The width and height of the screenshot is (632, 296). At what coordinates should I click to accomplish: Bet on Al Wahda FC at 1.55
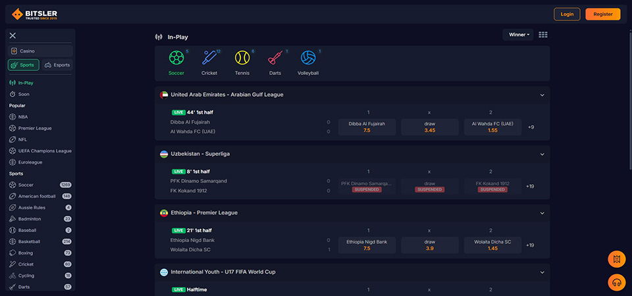click(x=492, y=127)
